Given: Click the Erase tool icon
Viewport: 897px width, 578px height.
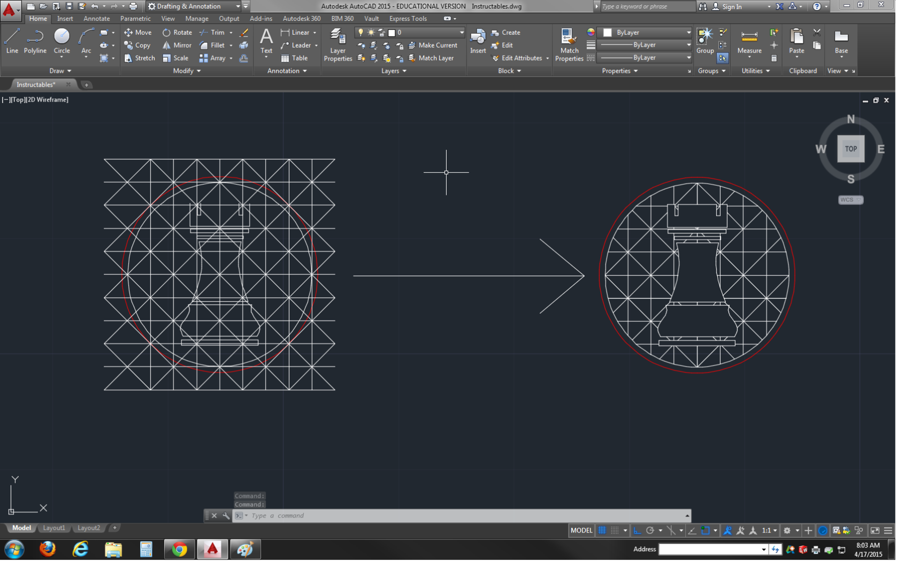Looking at the screenshot, I should pos(244,33).
